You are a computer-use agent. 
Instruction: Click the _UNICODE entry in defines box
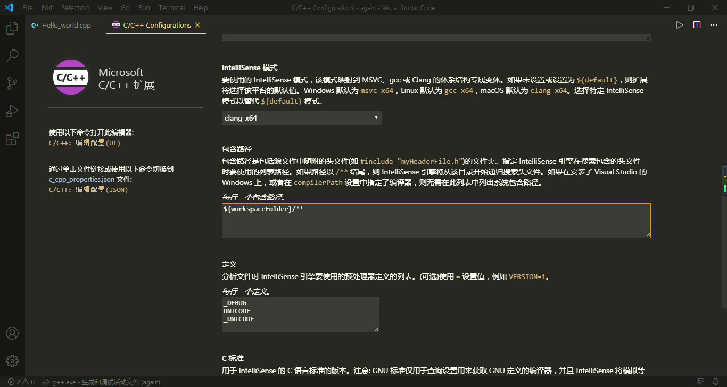point(238,319)
